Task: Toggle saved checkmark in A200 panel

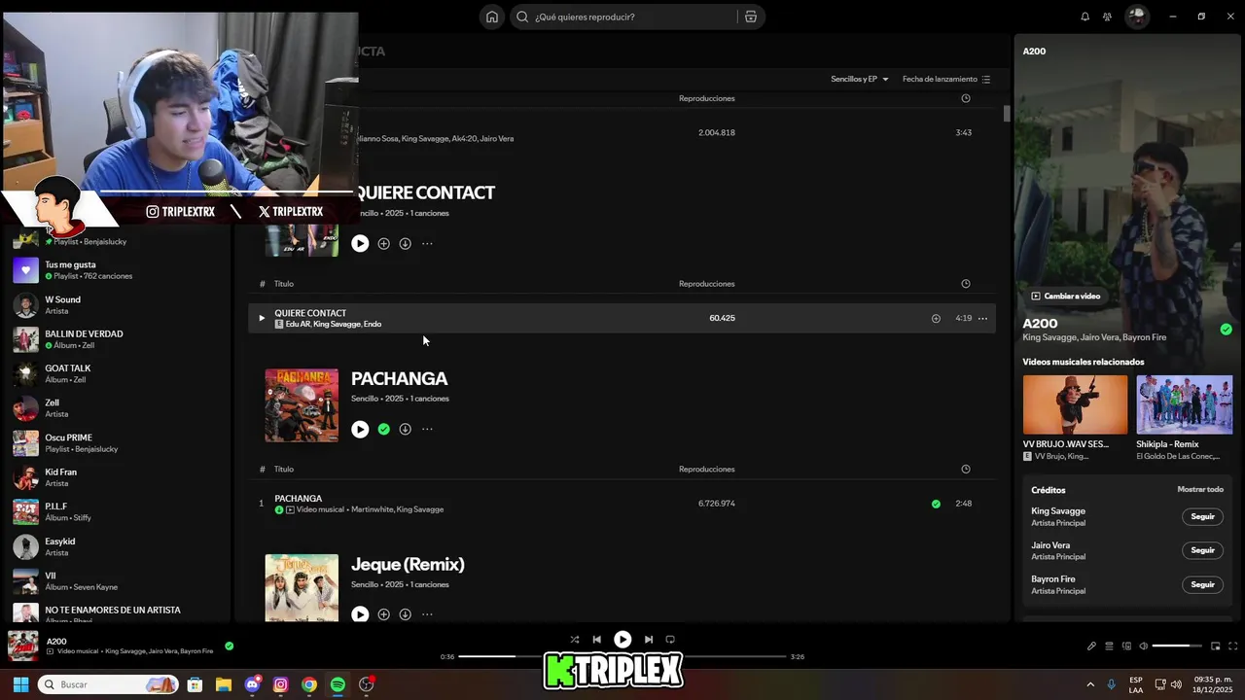Action: 1226,330
